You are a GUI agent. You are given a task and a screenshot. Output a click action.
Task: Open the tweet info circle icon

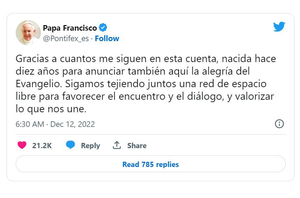coord(279,124)
